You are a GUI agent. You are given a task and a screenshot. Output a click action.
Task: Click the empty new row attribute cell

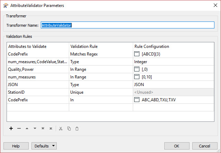[38, 108]
